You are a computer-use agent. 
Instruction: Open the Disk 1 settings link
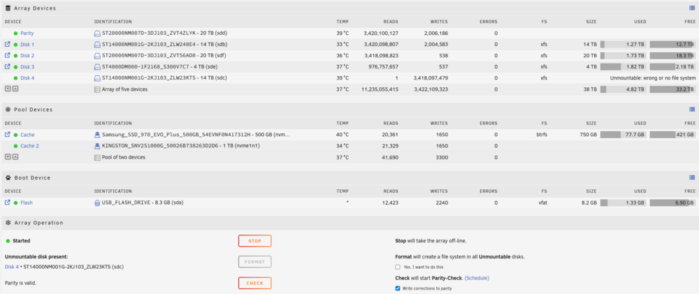click(27, 45)
